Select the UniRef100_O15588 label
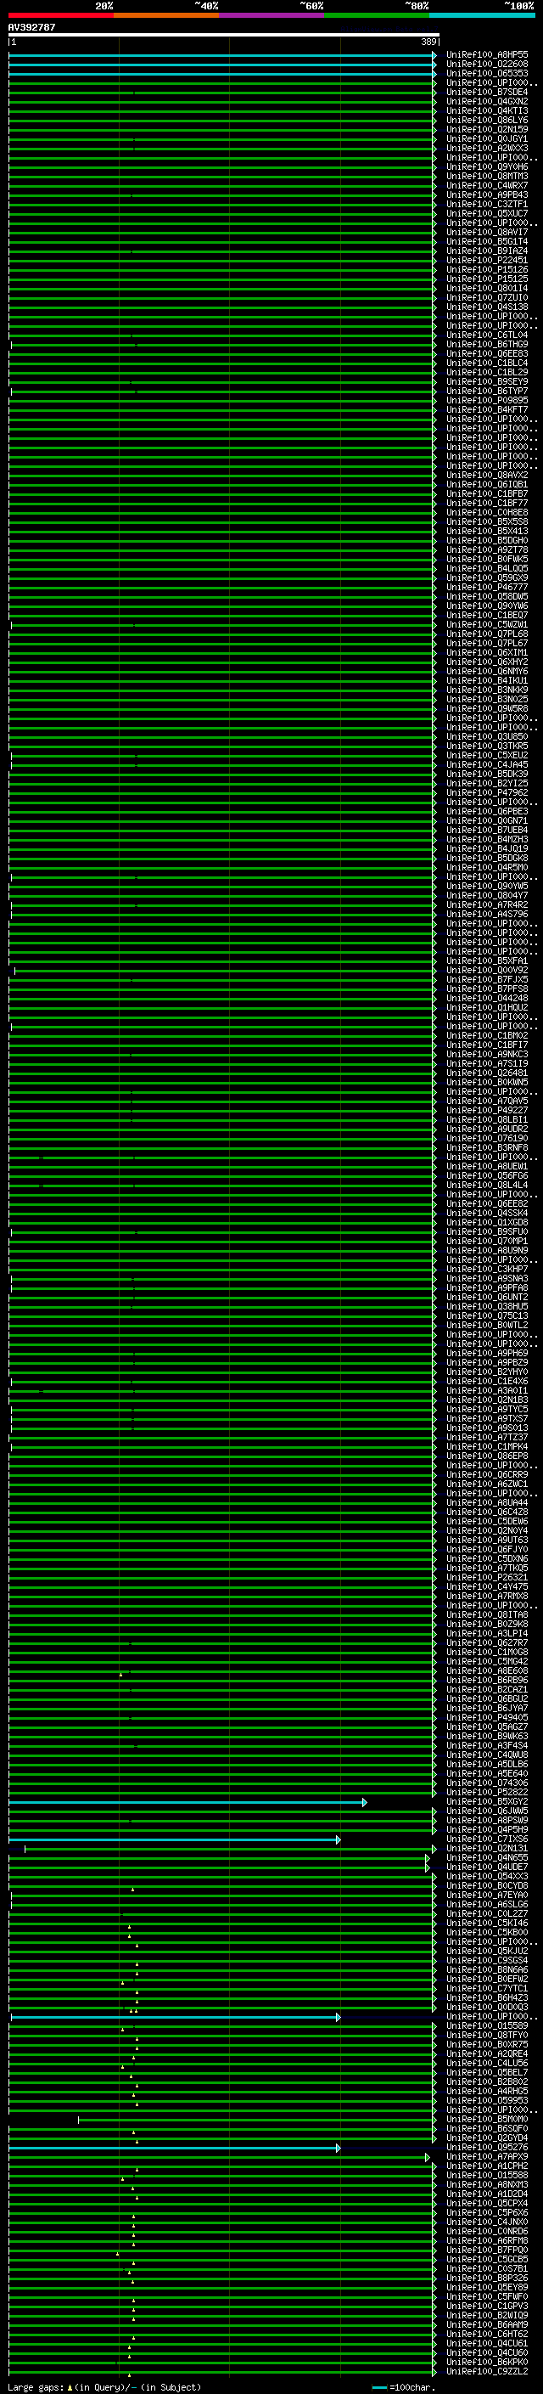The image size is (543, 2394). pyautogui.click(x=487, y=2175)
